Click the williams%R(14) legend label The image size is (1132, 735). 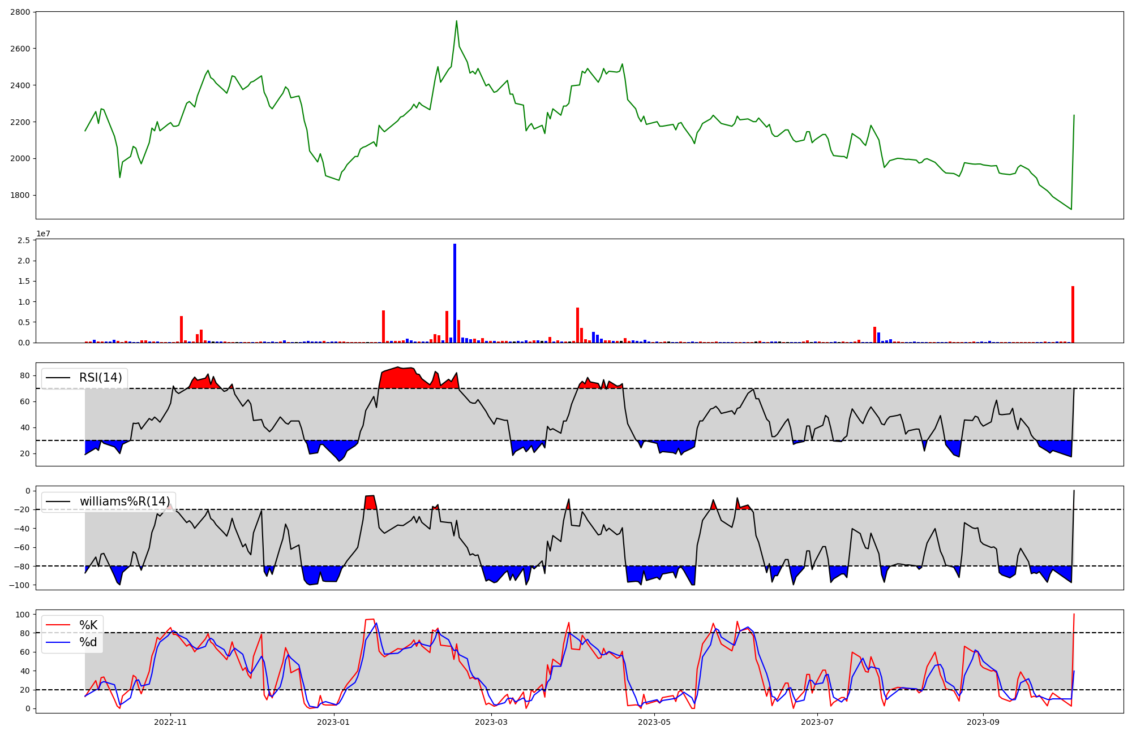coord(125,501)
